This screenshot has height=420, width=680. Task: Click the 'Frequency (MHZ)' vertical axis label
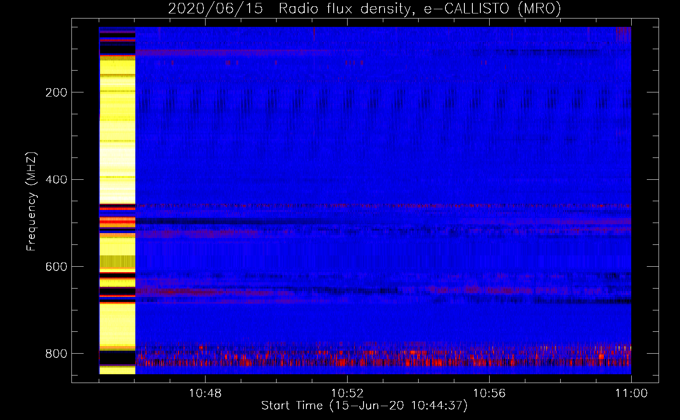point(32,201)
